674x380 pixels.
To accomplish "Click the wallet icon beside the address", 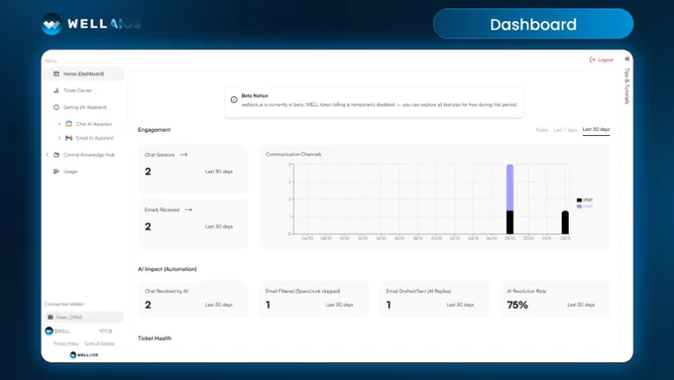I will [x=51, y=317].
